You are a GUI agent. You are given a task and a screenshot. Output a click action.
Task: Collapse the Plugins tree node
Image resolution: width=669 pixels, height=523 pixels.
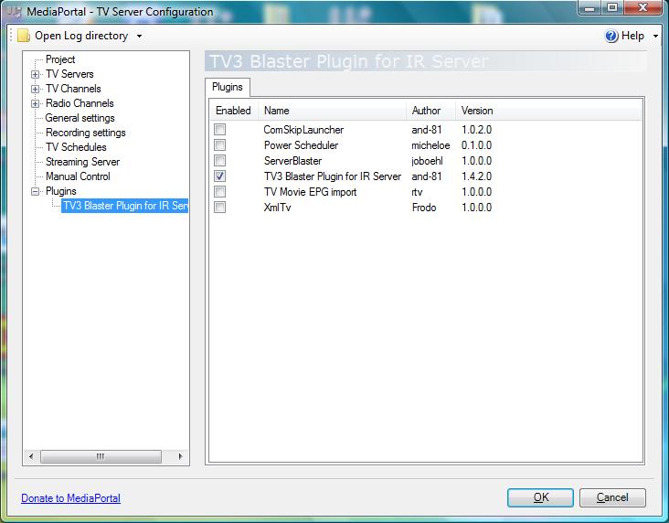(35, 191)
